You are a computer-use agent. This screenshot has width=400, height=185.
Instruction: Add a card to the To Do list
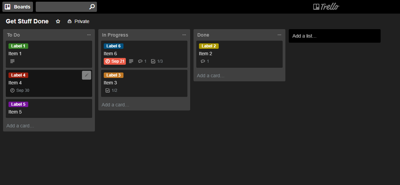pos(20,126)
